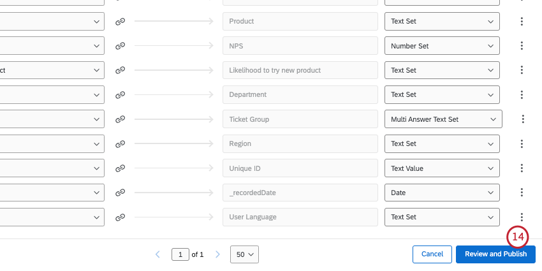Open the three-dot menu for the User Language row
This screenshot has height=271, width=542.
522,217
